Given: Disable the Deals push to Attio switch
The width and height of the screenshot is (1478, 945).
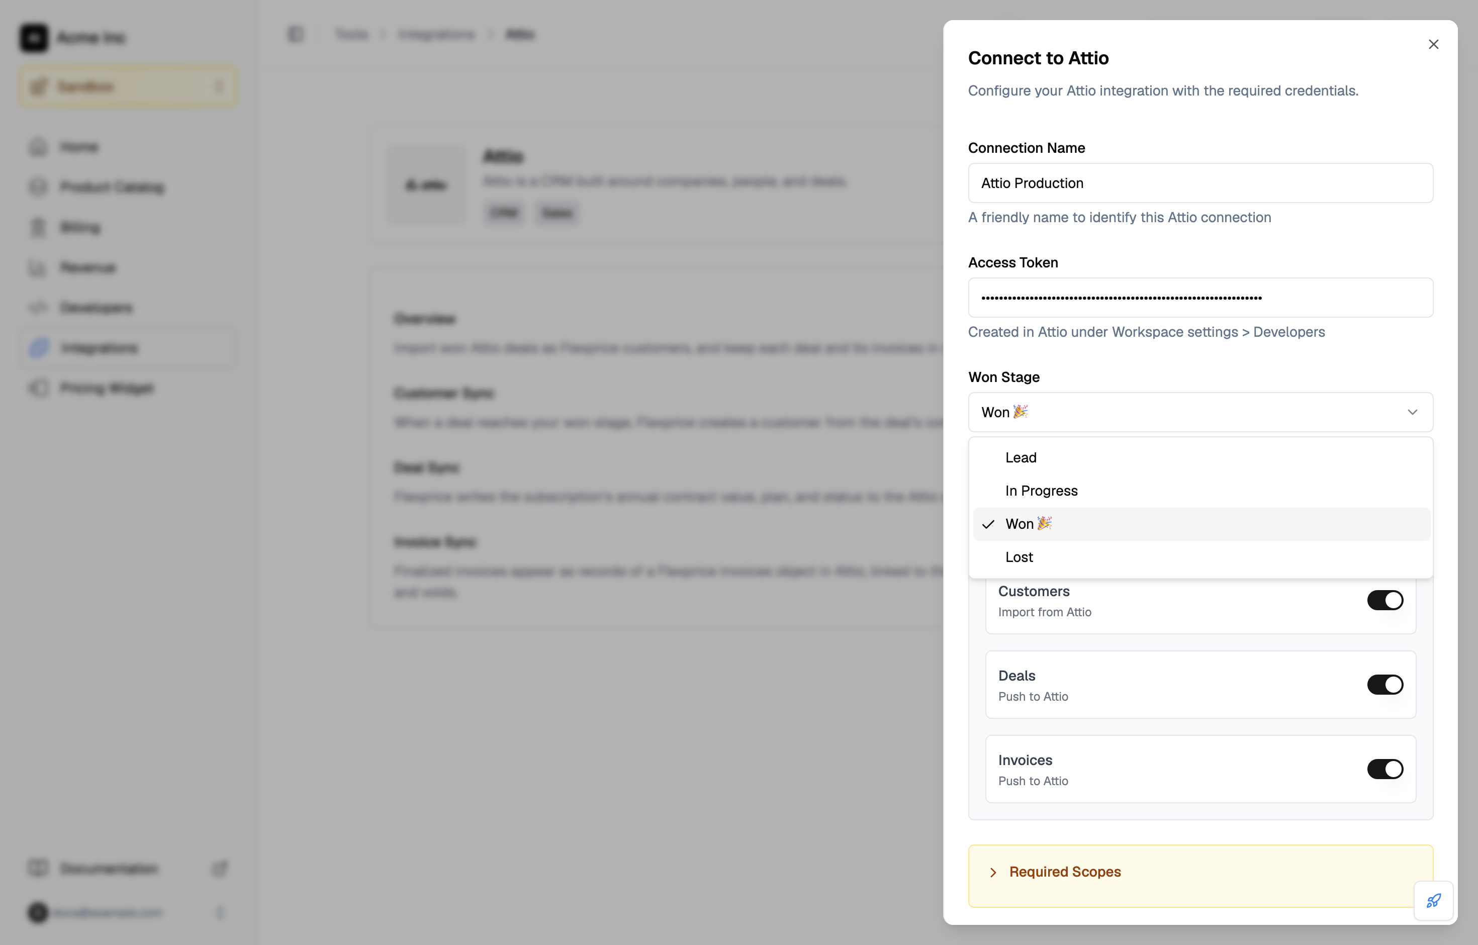Looking at the screenshot, I should 1384,685.
